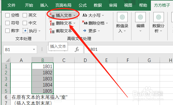Click the Ab 大小写 case icon

pyautogui.click(x=85, y=15)
